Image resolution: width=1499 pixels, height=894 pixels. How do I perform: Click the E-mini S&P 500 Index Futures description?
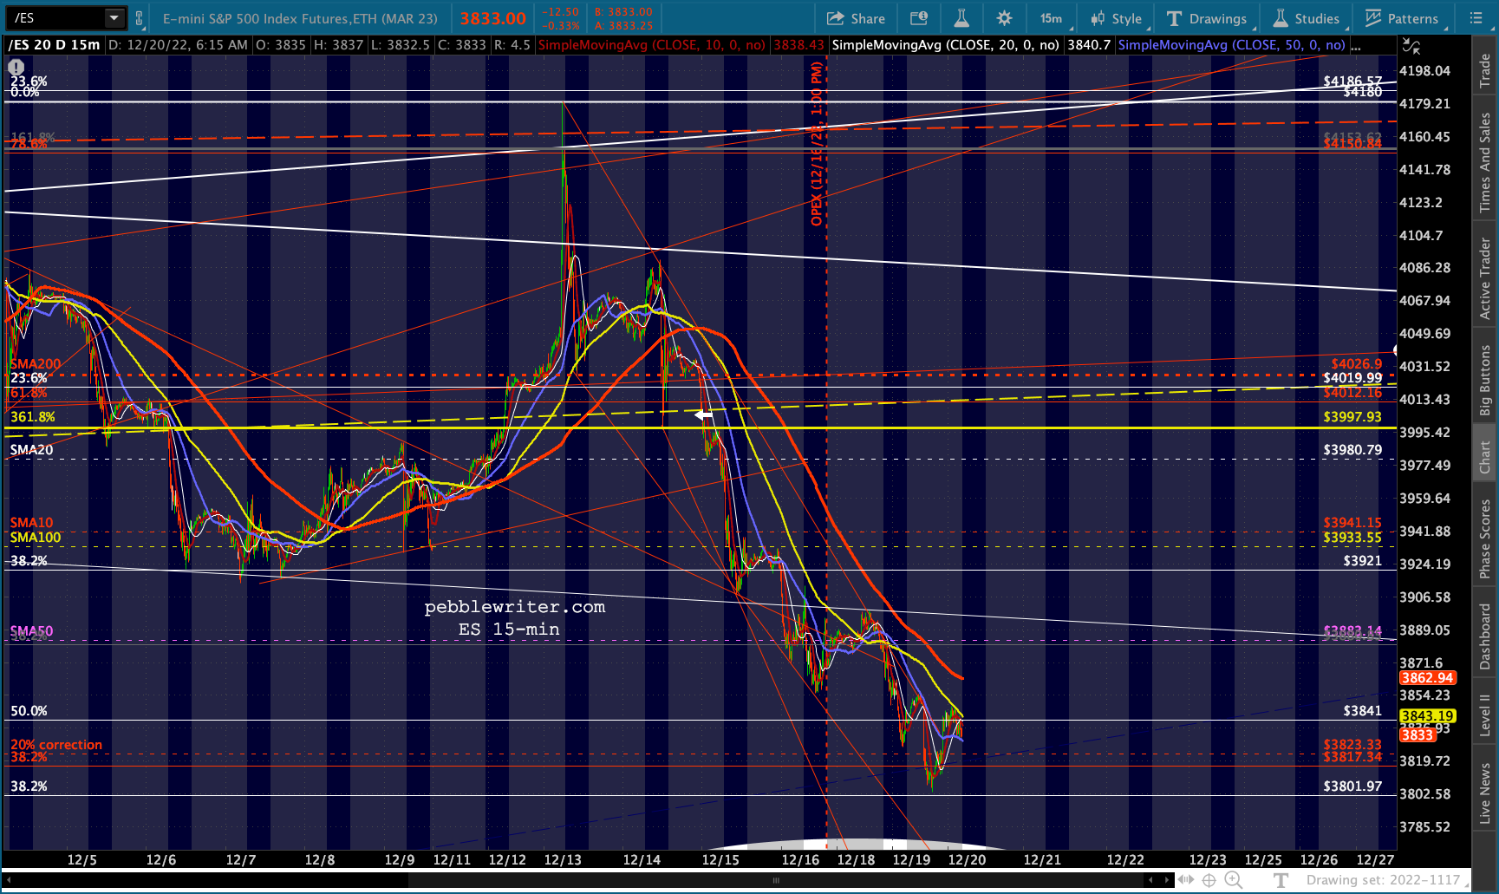pyautogui.click(x=300, y=18)
